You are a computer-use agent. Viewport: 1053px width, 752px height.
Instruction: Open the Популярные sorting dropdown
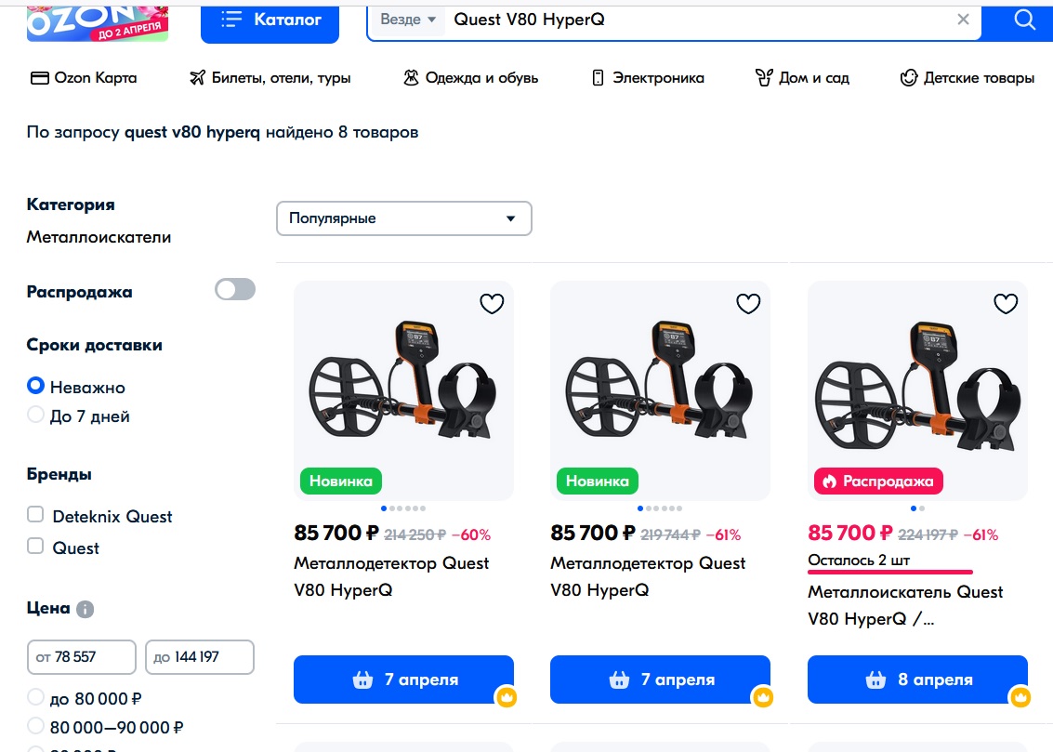[403, 218]
